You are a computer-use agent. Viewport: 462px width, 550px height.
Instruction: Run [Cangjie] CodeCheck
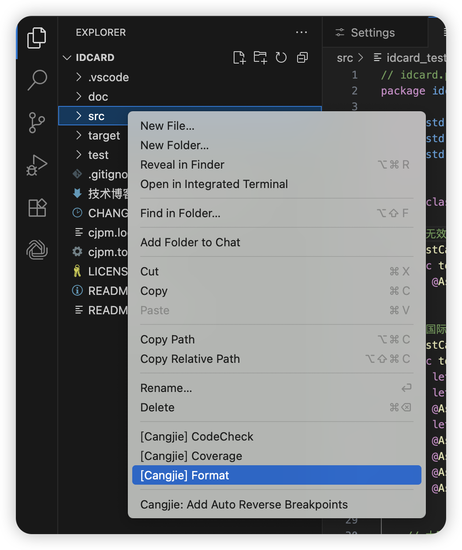(276, 437)
